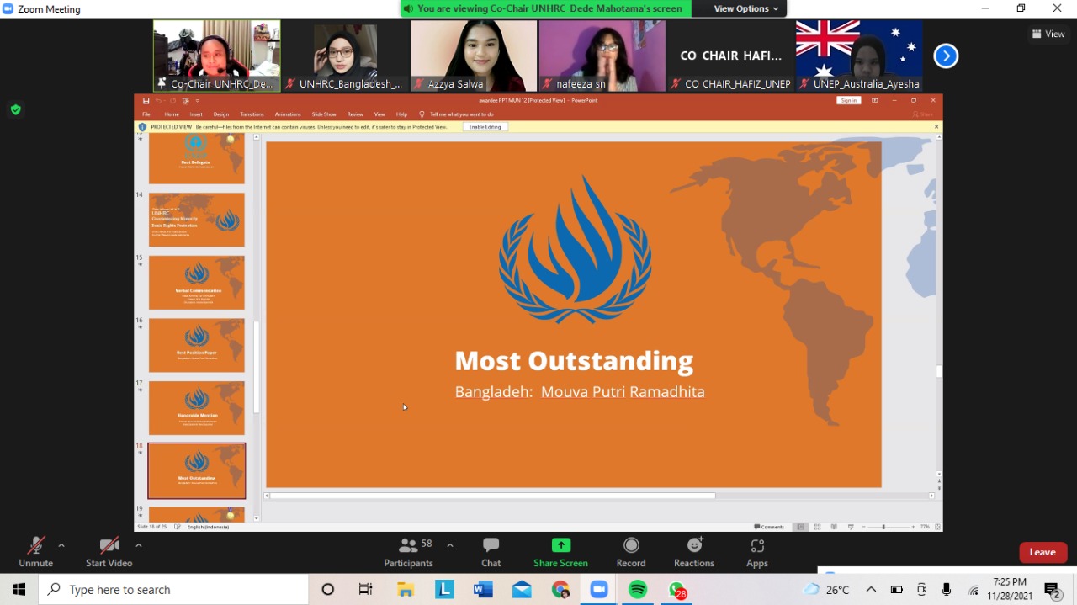This screenshot has width=1077, height=605.
Task: Expand video options arrow beside Start Video
Action: [139, 545]
